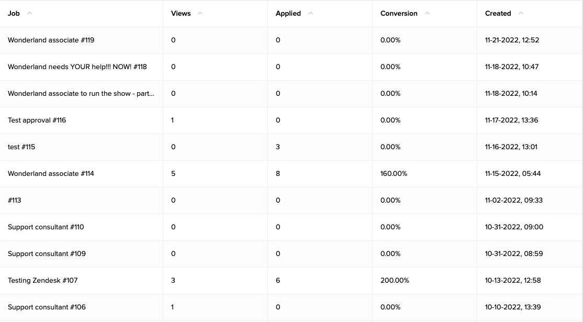Open the Wonderland needs YOUR help!!! NOW! #118 job
Image resolution: width=583 pixels, height=322 pixels.
pos(77,66)
